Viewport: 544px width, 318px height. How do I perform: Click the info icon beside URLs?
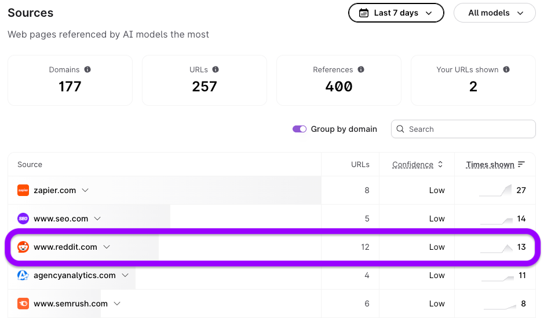216,69
